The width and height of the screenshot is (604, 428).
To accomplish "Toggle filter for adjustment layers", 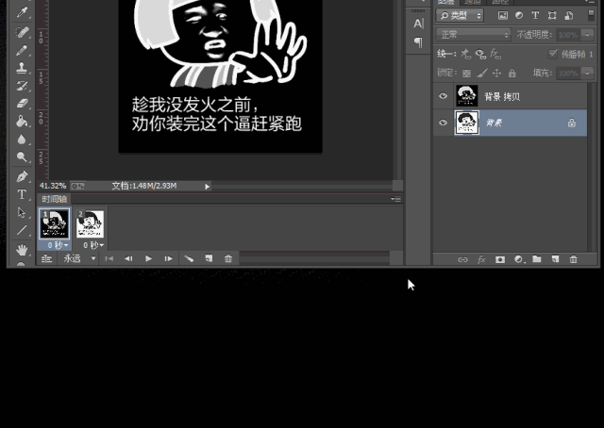I will pyautogui.click(x=519, y=15).
